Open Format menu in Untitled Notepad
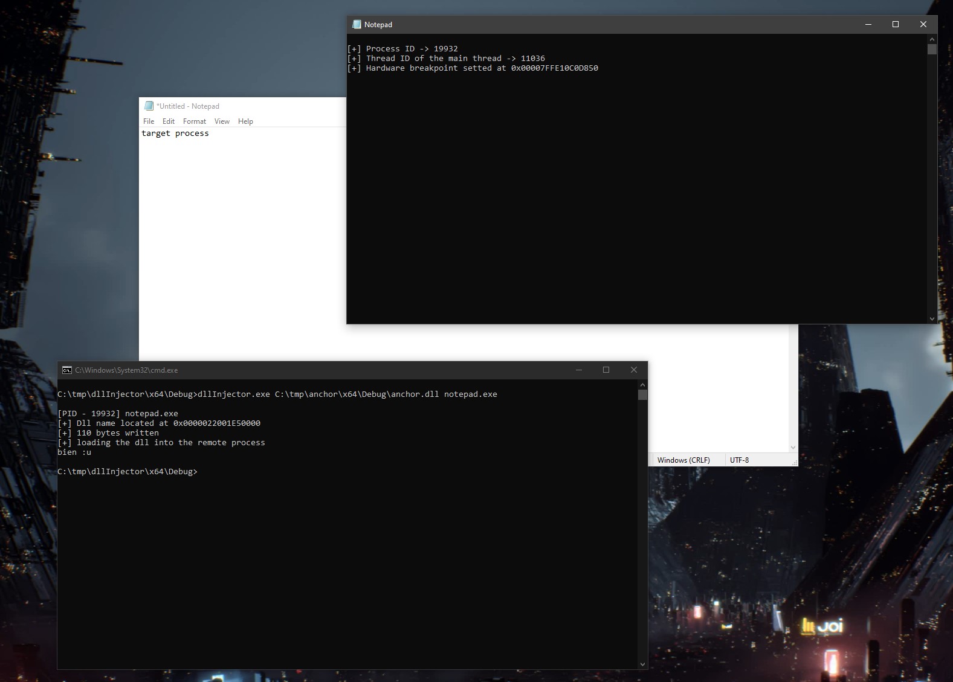The height and width of the screenshot is (682, 953). tap(195, 121)
